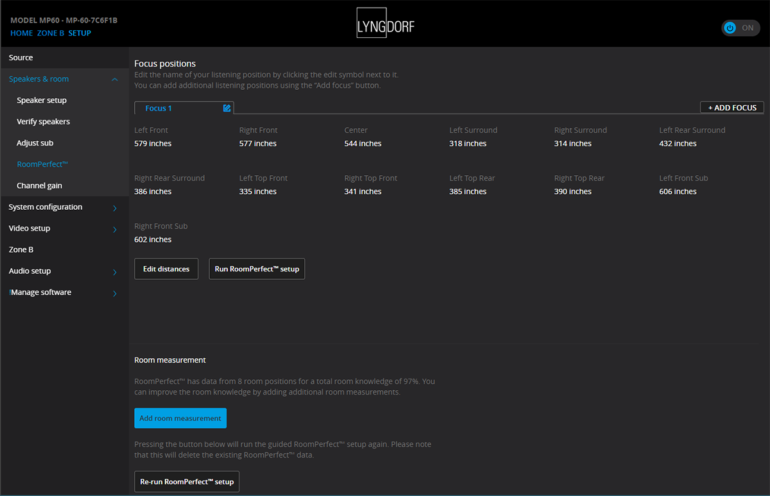
Task: Click Run RoomPerfect™ setup button
Action: [x=257, y=269]
